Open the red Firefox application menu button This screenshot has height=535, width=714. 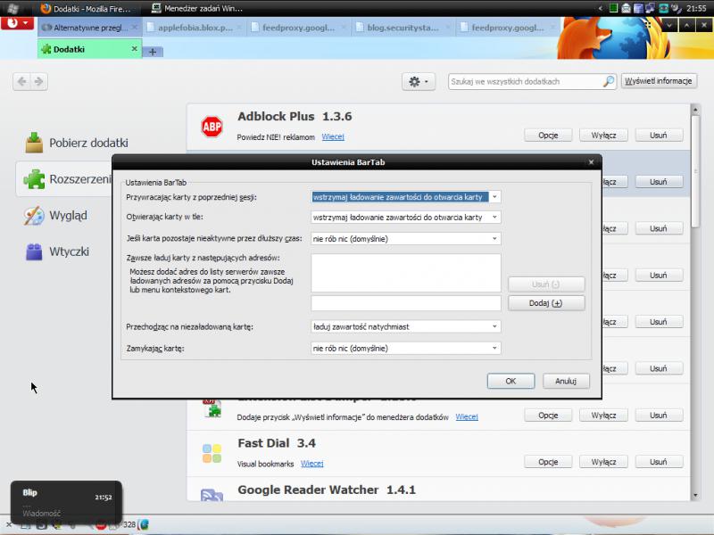click(17, 23)
